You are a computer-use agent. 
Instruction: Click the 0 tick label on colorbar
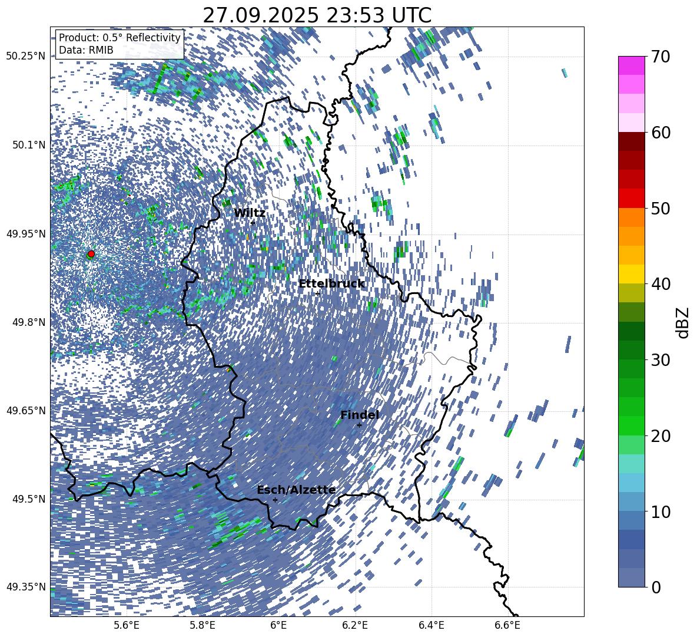tap(656, 587)
